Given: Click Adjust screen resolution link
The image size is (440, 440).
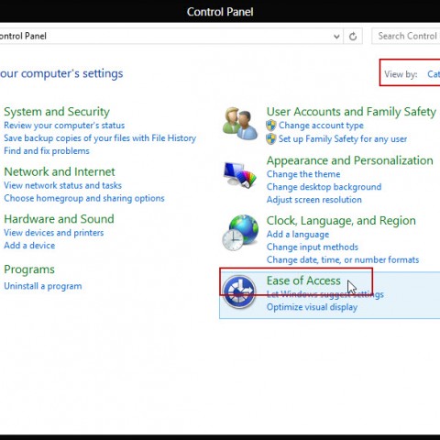Looking at the screenshot, I should pyautogui.click(x=314, y=200).
